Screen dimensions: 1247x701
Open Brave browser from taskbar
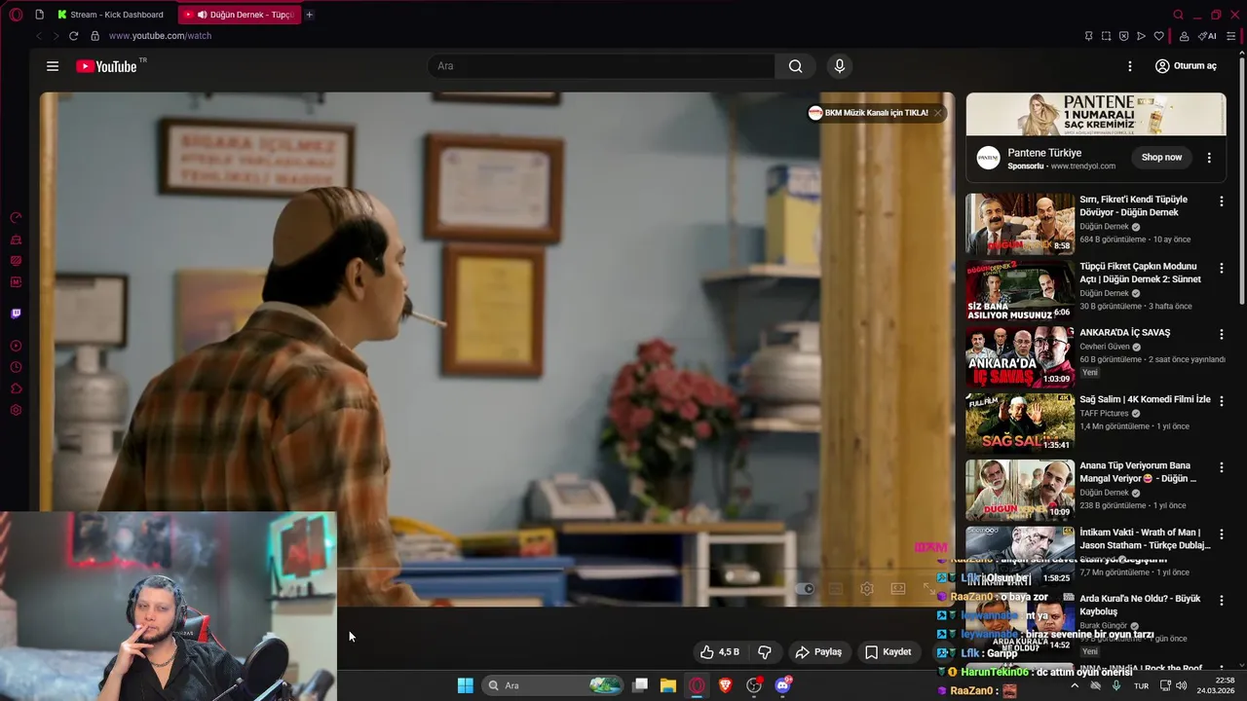pyautogui.click(x=725, y=685)
